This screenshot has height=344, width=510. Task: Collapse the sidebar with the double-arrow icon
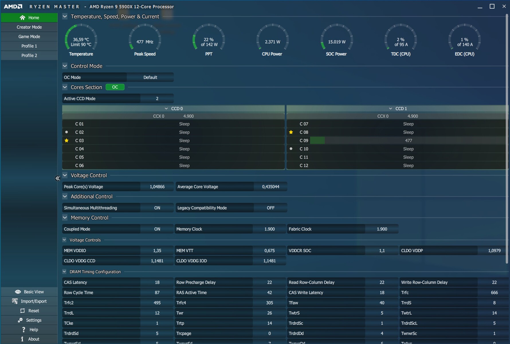point(58,179)
